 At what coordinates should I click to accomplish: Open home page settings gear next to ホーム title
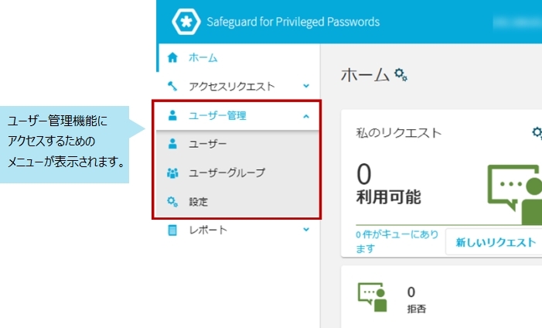[x=401, y=74]
